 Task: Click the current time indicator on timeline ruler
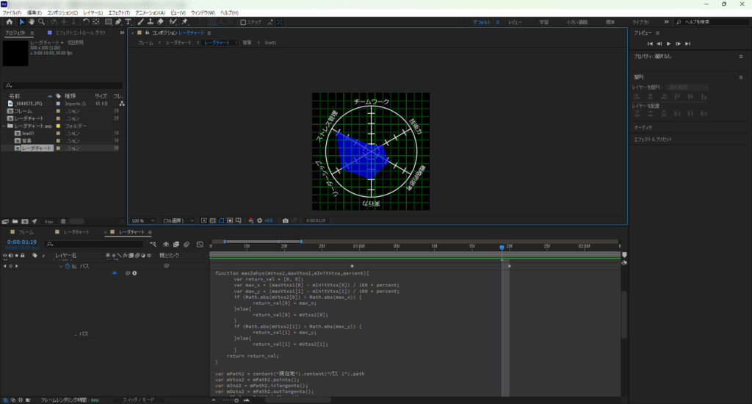pos(502,248)
